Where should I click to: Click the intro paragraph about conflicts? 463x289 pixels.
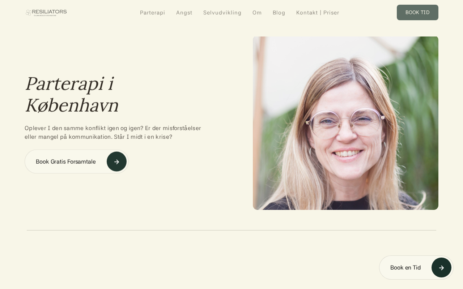tap(113, 133)
